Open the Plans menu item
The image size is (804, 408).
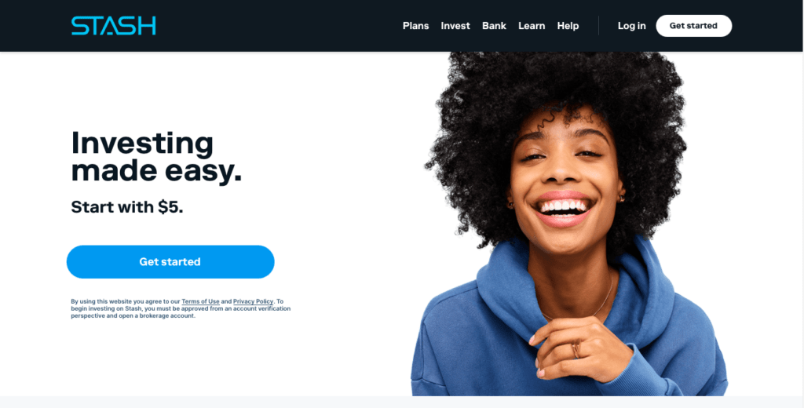(x=416, y=26)
